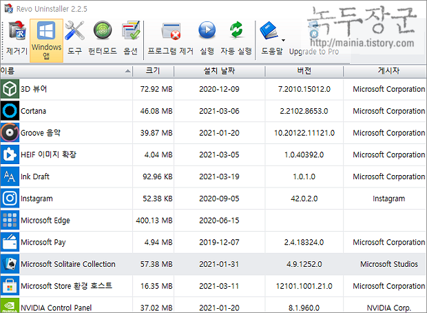Click the Cortana name text
427x313 pixels.
(x=33, y=111)
